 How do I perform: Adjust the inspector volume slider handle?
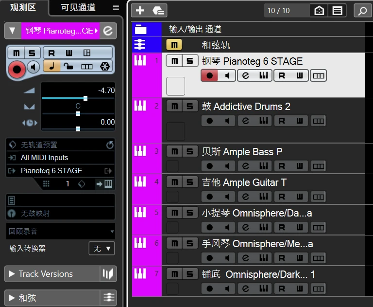point(85,98)
